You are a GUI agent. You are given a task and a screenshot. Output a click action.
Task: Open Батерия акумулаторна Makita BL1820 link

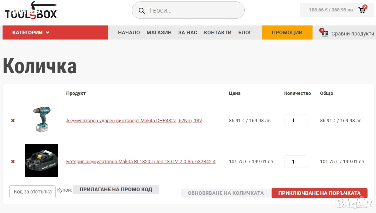coord(141,161)
